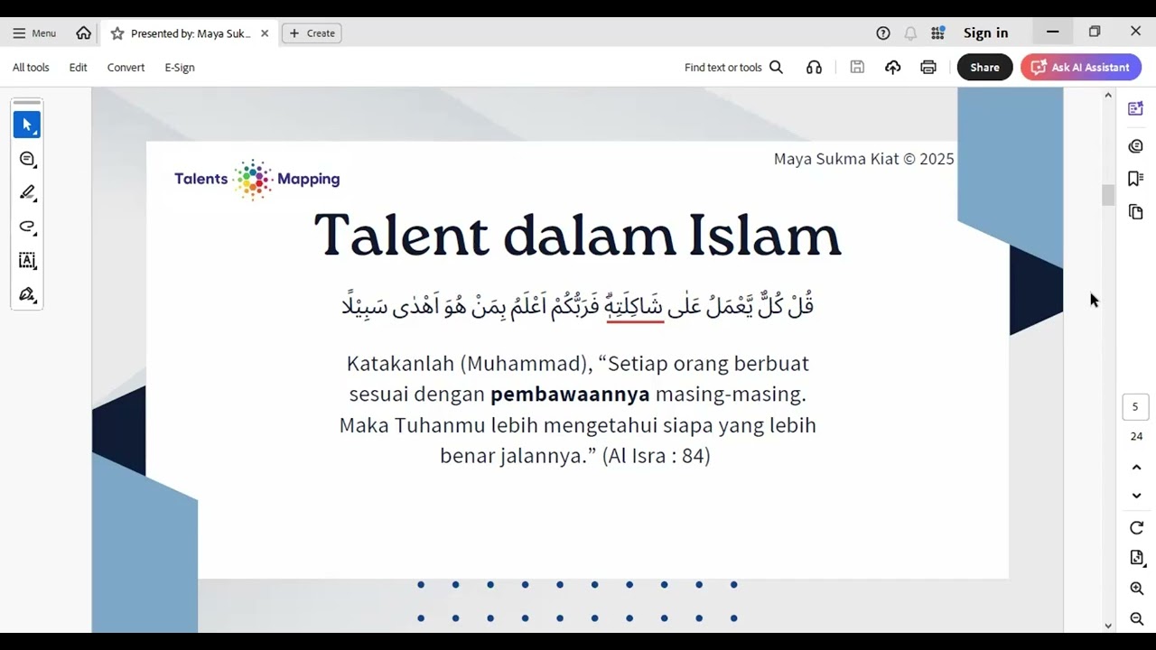Click the 'Maya Sukma Kiat © 2025' text

pyautogui.click(x=863, y=159)
